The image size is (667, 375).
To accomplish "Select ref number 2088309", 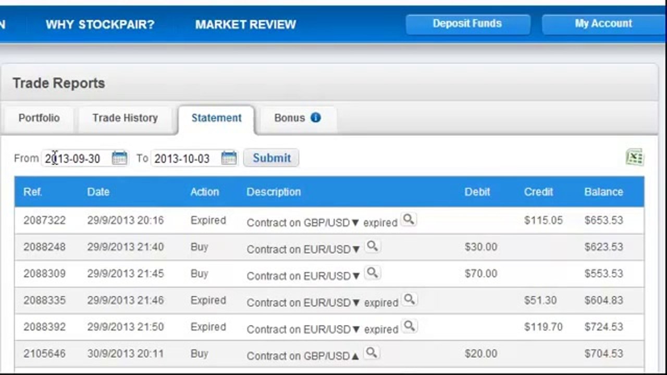I will [44, 273].
